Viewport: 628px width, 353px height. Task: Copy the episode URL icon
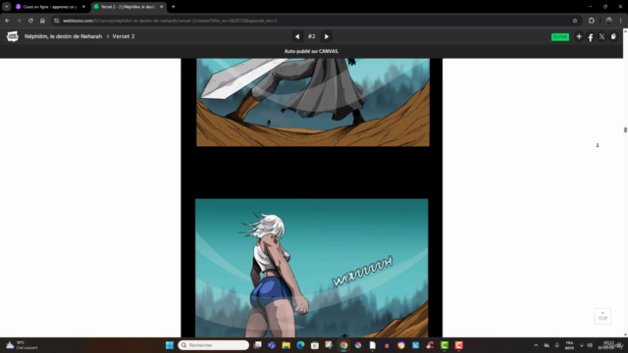pyautogui.click(x=613, y=36)
